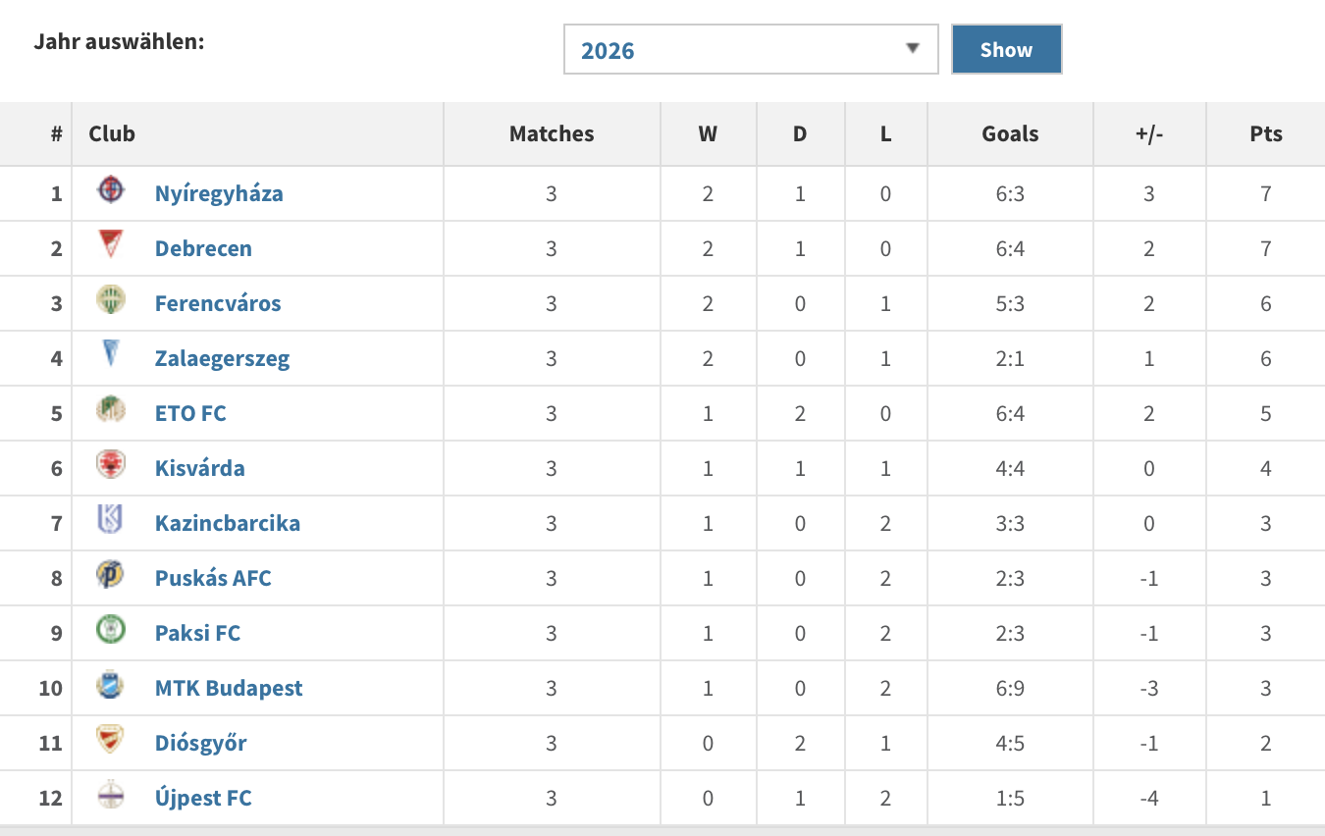Screen dimensions: 1325x836
Task: Click the Kisvárda club crest icon
Action: (111, 464)
